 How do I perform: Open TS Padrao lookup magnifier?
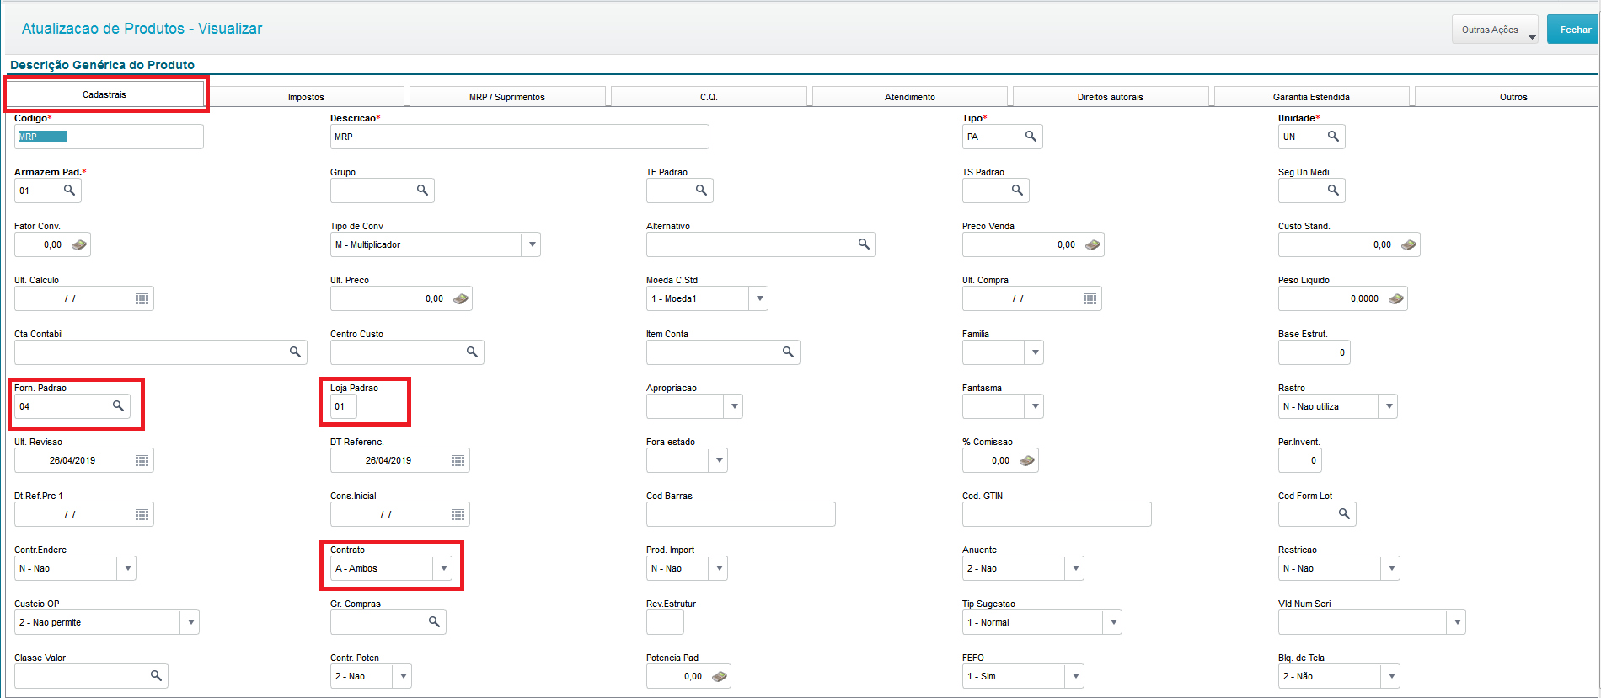tap(1017, 191)
